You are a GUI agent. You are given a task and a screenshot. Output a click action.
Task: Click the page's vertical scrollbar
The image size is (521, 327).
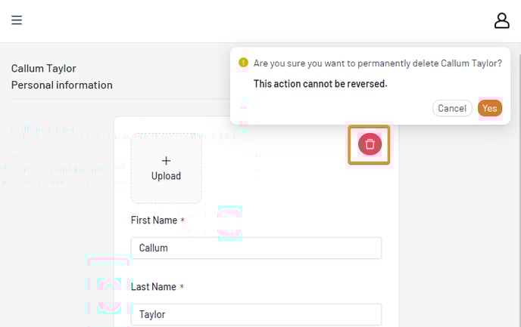[519, 184]
